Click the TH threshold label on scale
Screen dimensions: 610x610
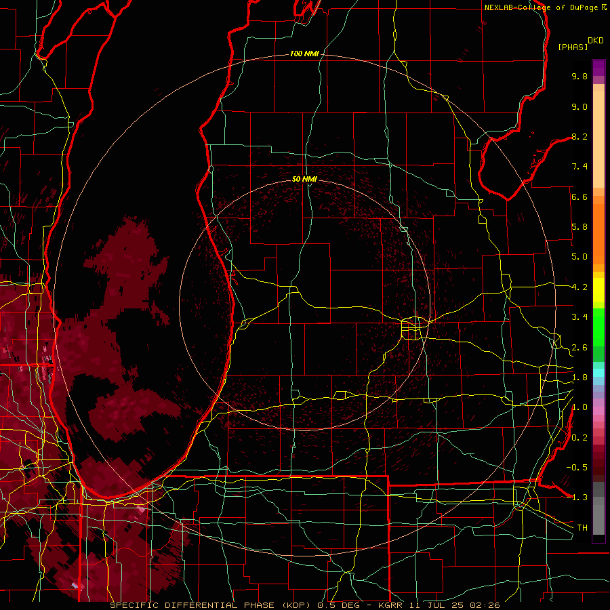pos(582,528)
